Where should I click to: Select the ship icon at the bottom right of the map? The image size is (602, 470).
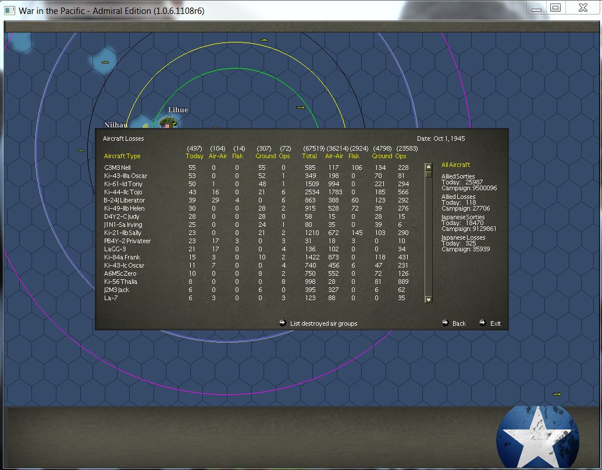557,394
